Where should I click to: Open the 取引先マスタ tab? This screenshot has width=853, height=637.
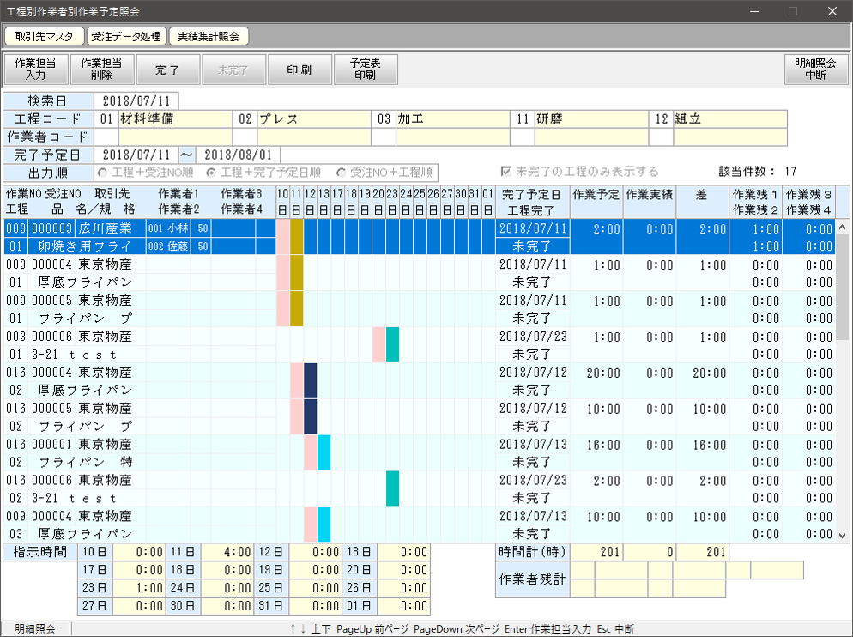click(44, 36)
